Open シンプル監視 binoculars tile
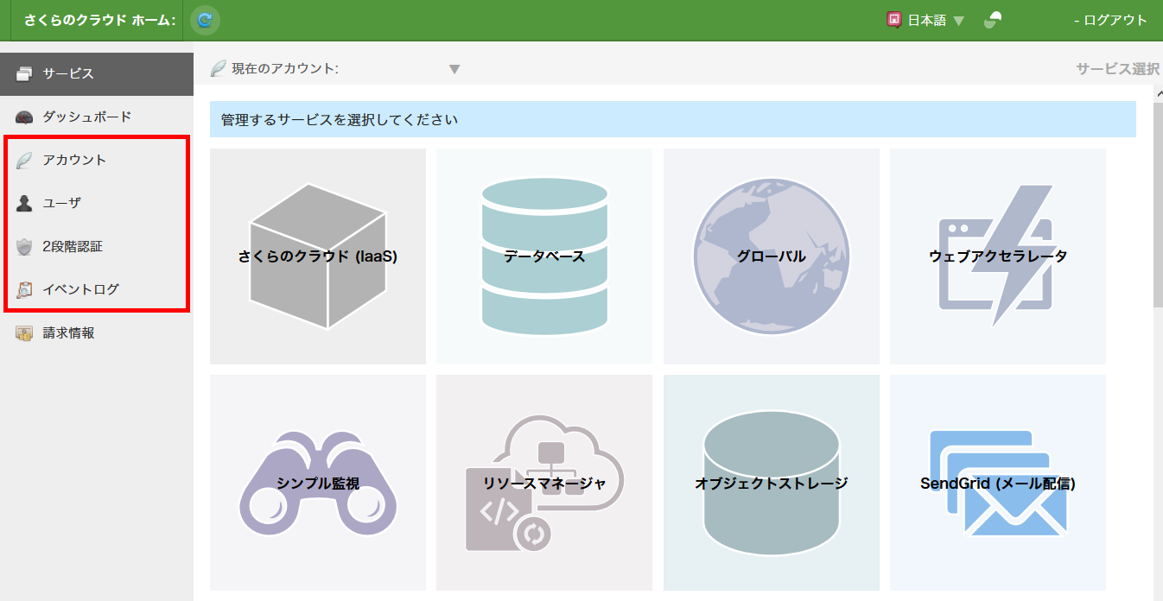The height and width of the screenshot is (601, 1163). coord(317,483)
